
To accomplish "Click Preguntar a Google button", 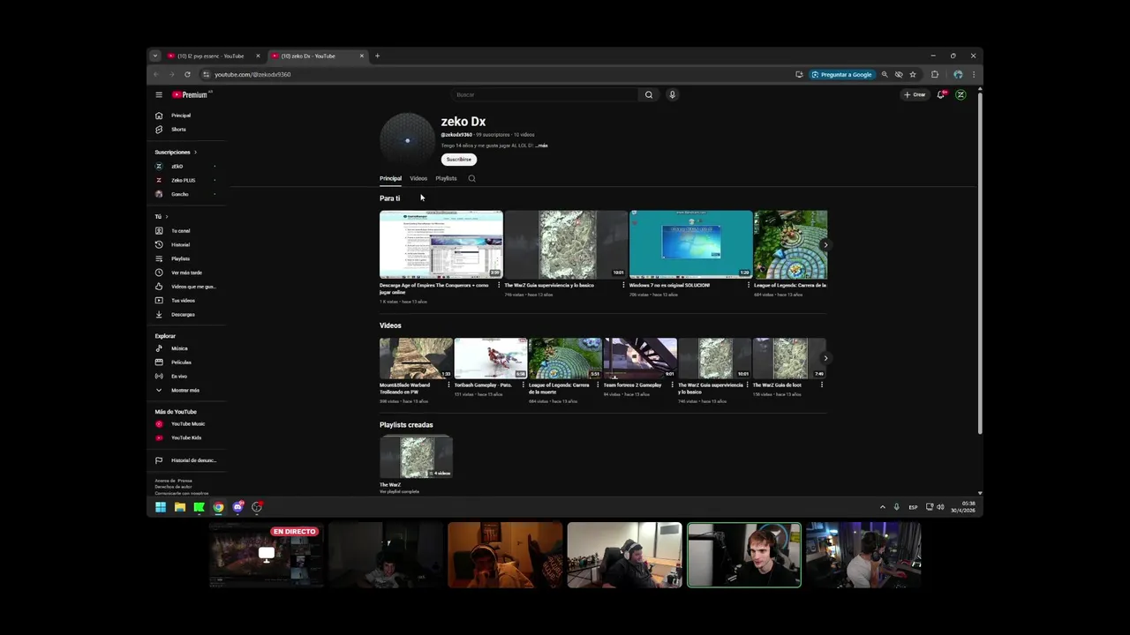I will click(x=841, y=74).
